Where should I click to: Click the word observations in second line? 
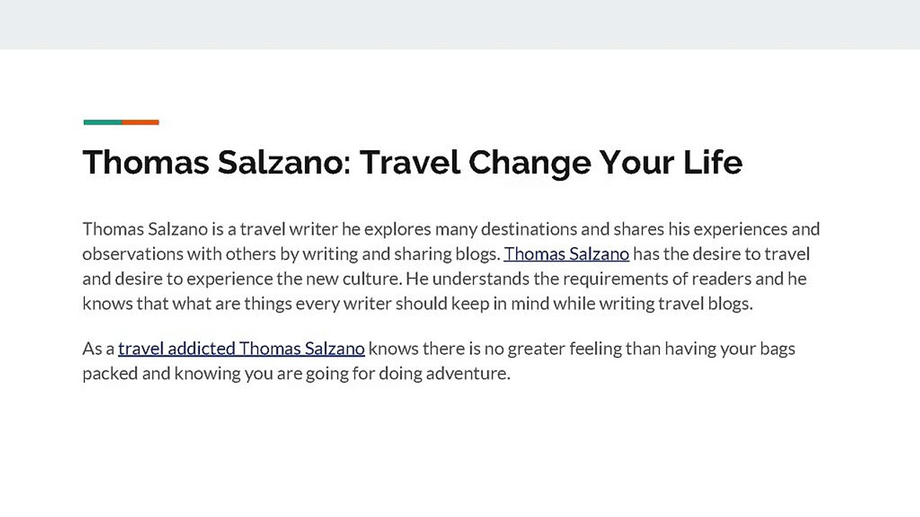[133, 254]
